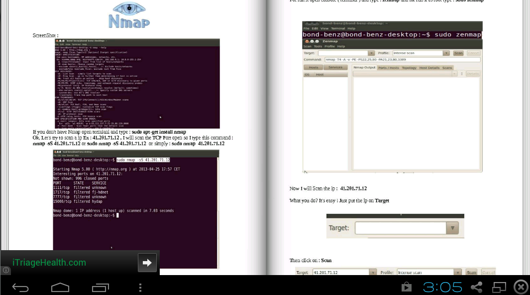
Task: Tap the Nmap eye logo image
Action: [x=129, y=15]
